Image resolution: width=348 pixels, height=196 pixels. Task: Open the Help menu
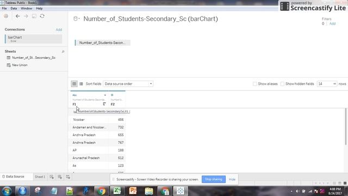point(39,9)
